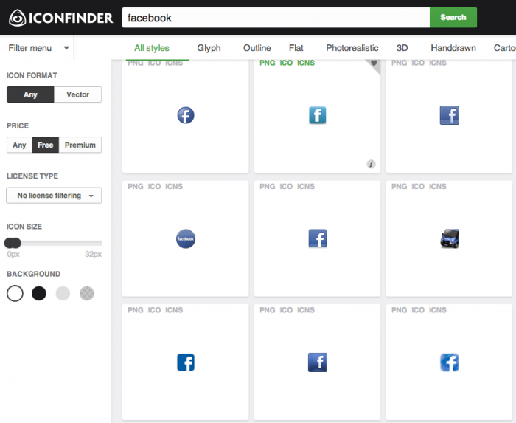Click ICO on the dark navy Facebook card
This screenshot has width=516, height=423.
[286, 310]
